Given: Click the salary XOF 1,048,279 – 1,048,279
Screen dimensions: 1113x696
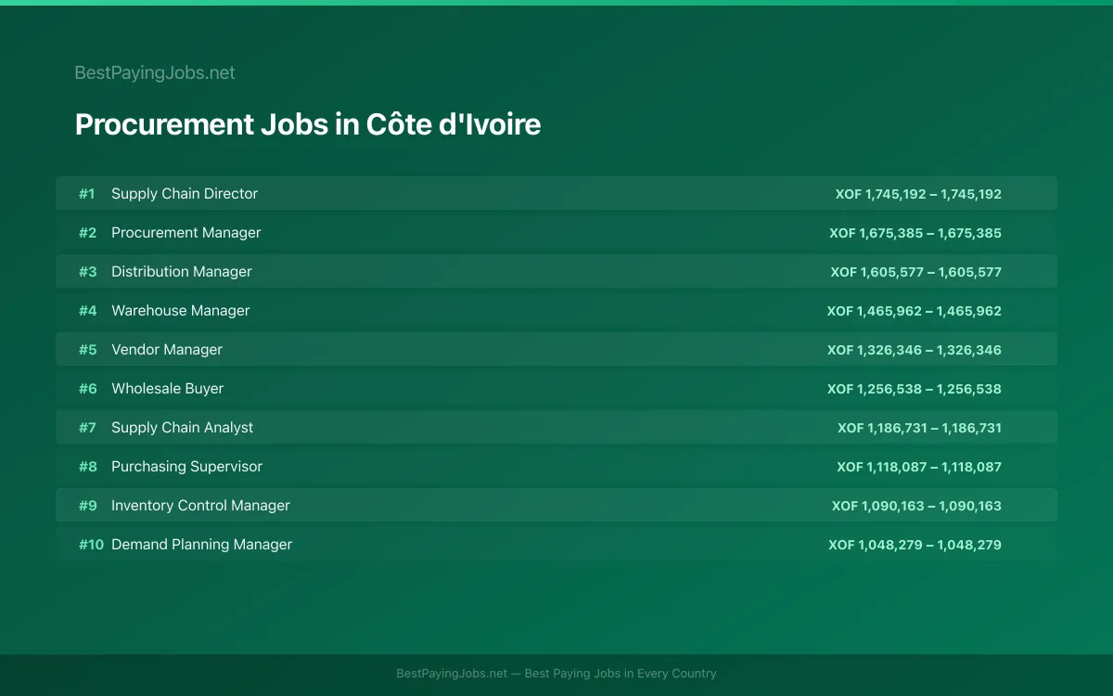Looking at the screenshot, I should click(x=915, y=545).
